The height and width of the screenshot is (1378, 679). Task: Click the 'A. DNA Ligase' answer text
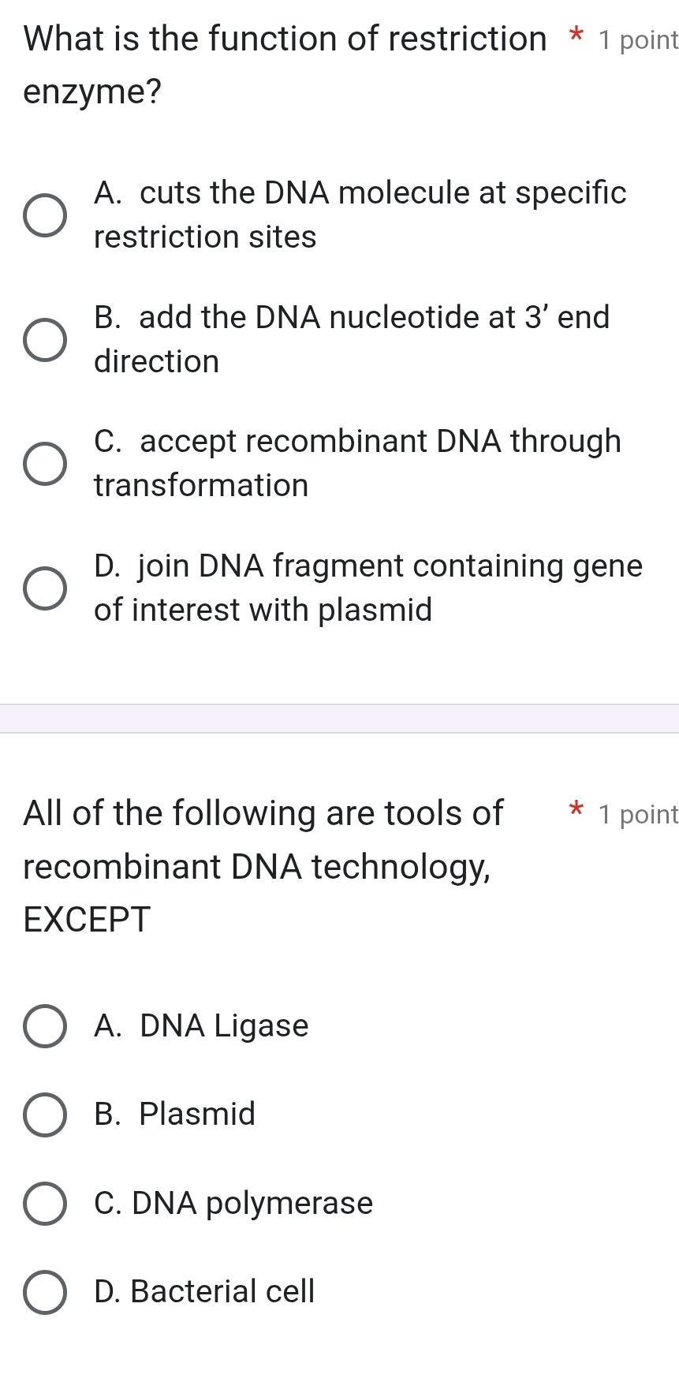point(201,1026)
